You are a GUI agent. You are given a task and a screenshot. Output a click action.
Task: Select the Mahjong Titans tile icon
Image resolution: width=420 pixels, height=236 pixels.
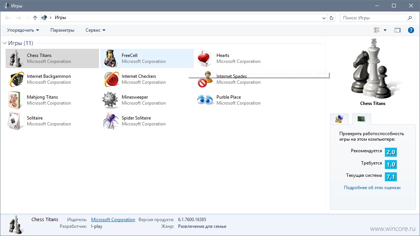[15, 100]
